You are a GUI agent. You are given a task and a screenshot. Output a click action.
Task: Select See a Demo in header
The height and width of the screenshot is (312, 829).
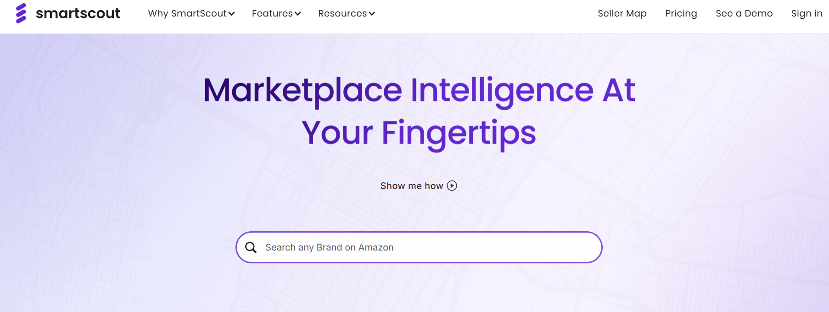pyautogui.click(x=744, y=13)
